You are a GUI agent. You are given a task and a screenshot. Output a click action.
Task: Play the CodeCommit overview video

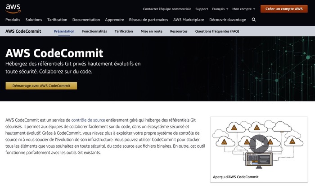(259, 144)
